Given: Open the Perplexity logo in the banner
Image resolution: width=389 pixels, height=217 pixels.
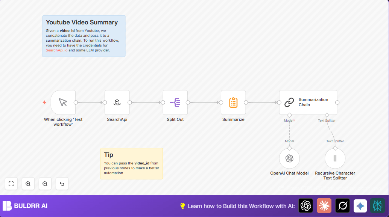Looking at the screenshot, I should coord(378,206).
